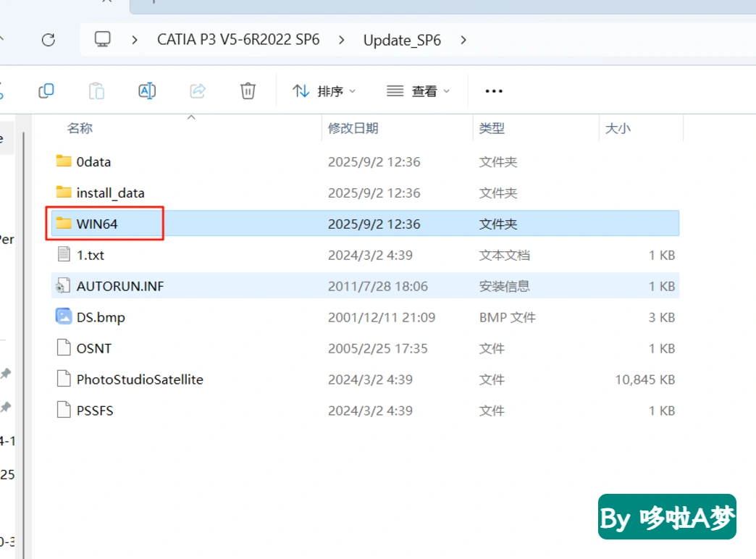Image resolution: width=756 pixels, height=559 pixels.
Task: Select the PhotoStudioSatellite file icon
Action: coord(64,379)
